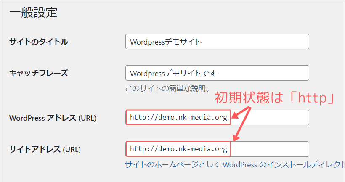Click the empty space right of the site URL text
The width and height of the screenshot is (345, 182).
269,149
